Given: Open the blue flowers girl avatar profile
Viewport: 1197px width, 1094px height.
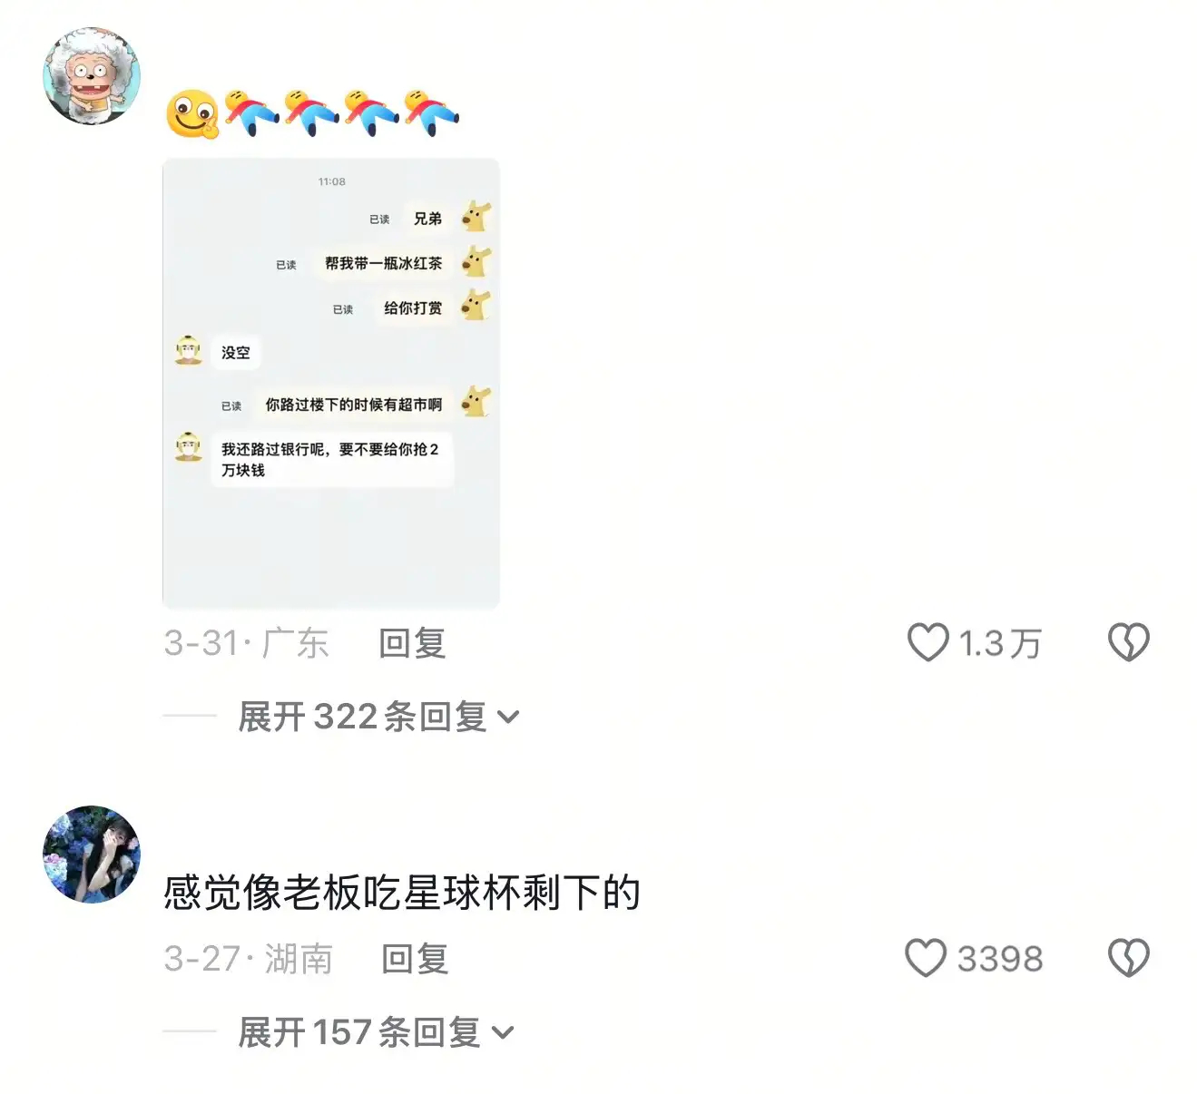Looking at the screenshot, I should click(92, 855).
